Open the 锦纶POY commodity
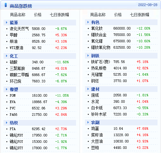The height and width of the screenshot is (153, 161). [16, 142]
